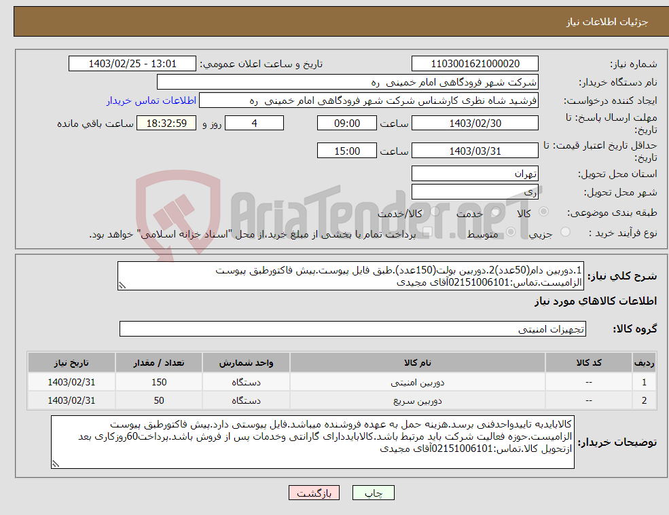This screenshot has width=669, height=515.
Task: Click the unit cell دستگاه in row 2
Action: 246,401
